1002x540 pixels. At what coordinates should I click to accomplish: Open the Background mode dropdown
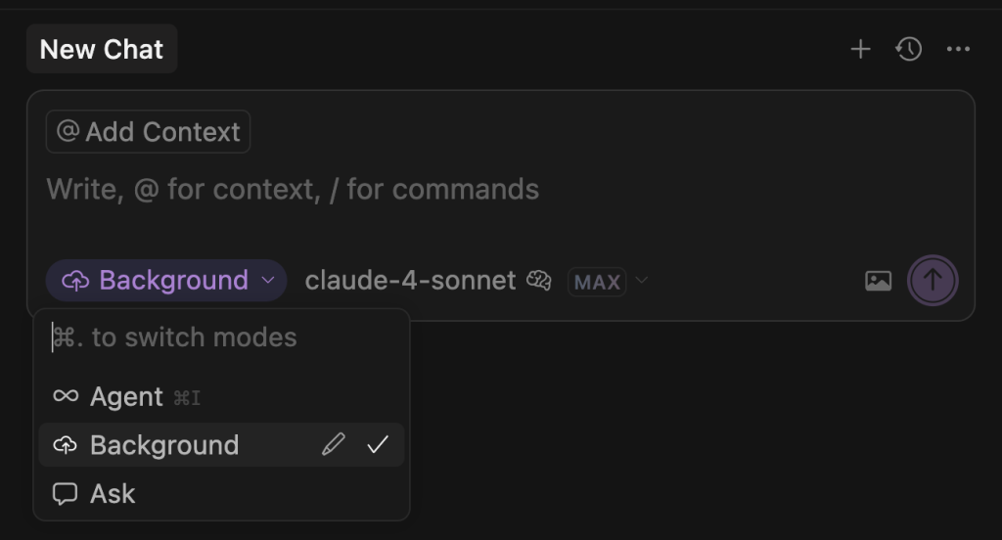(166, 281)
